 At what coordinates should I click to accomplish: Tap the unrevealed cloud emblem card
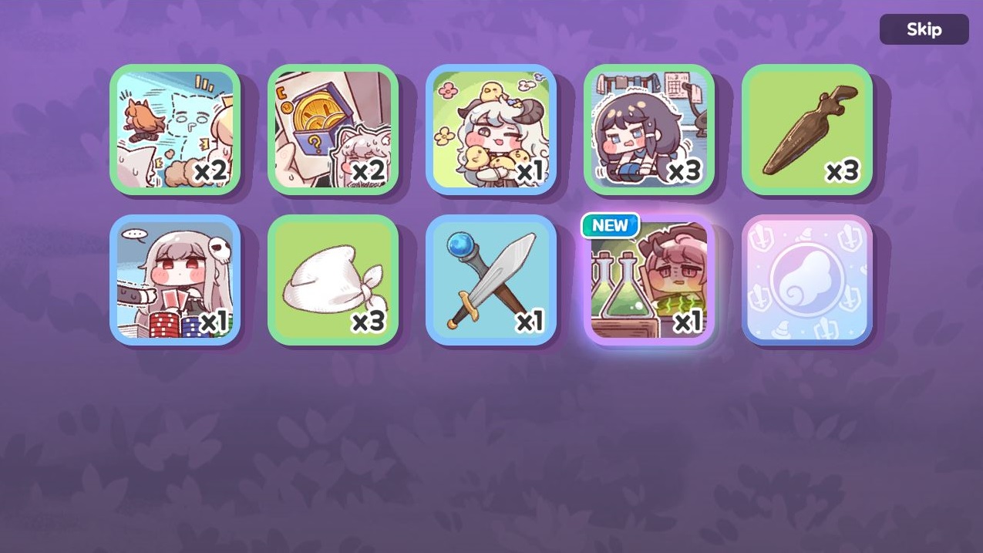pos(807,280)
